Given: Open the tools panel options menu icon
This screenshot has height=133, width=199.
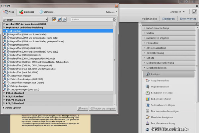Looking at the screenshot, I should pos(196,24).
